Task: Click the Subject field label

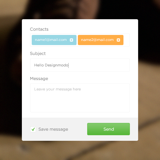Action: click(x=38, y=54)
